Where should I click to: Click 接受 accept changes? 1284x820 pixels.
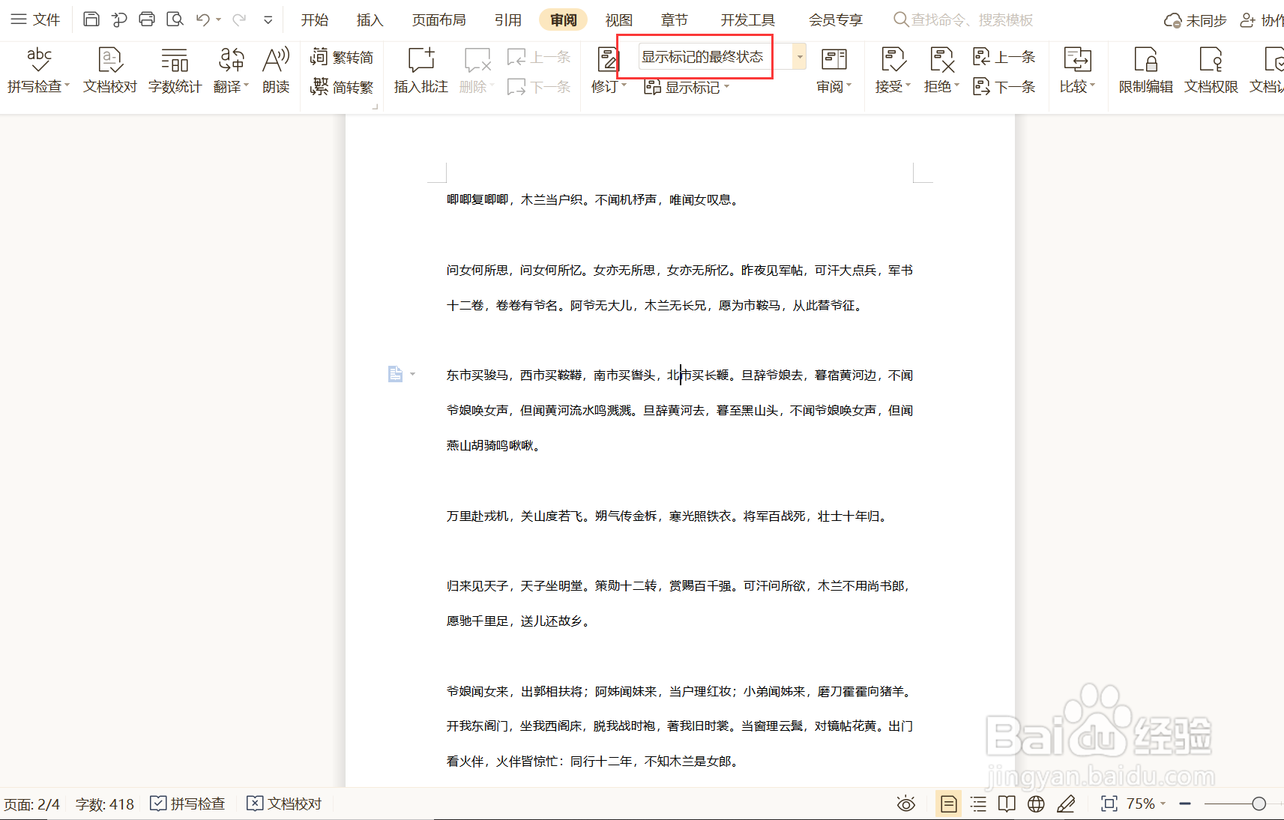tap(893, 71)
